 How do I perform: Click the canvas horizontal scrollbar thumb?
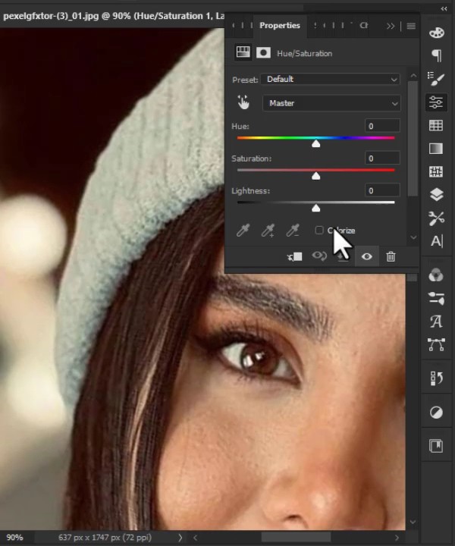click(x=296, y=538)
